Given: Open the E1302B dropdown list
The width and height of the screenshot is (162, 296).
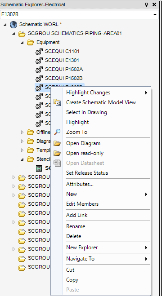Looking at the screenshot, I should point(155,14).
